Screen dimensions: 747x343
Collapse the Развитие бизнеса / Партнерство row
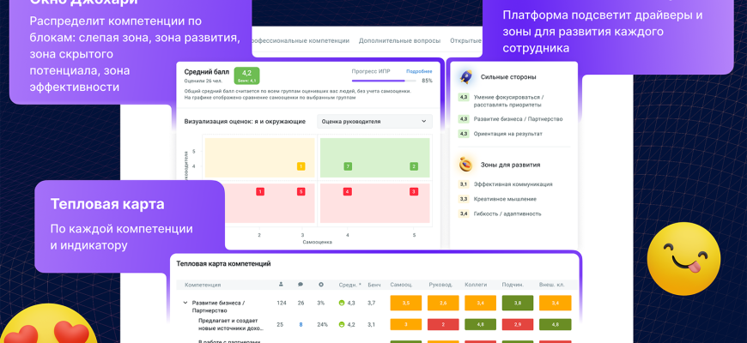[185, 303]
